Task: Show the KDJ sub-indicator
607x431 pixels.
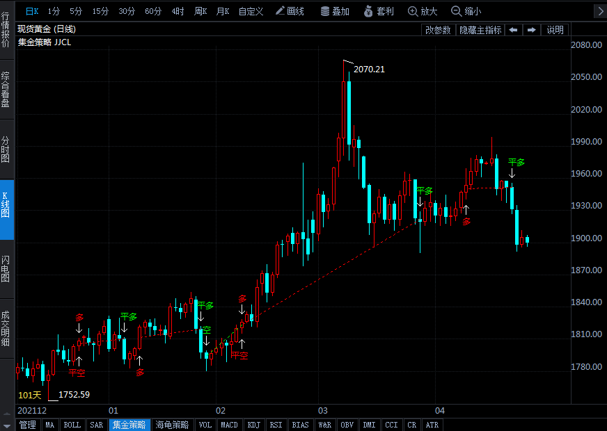Action: 254,425
